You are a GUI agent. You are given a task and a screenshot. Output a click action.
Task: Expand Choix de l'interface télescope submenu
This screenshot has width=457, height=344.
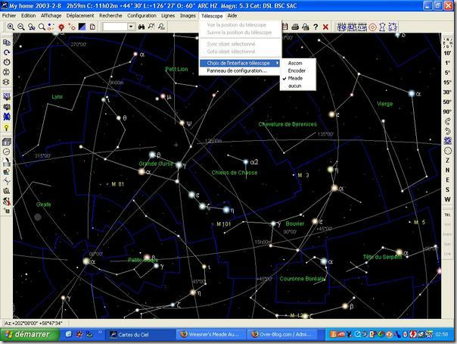(240, 63)
